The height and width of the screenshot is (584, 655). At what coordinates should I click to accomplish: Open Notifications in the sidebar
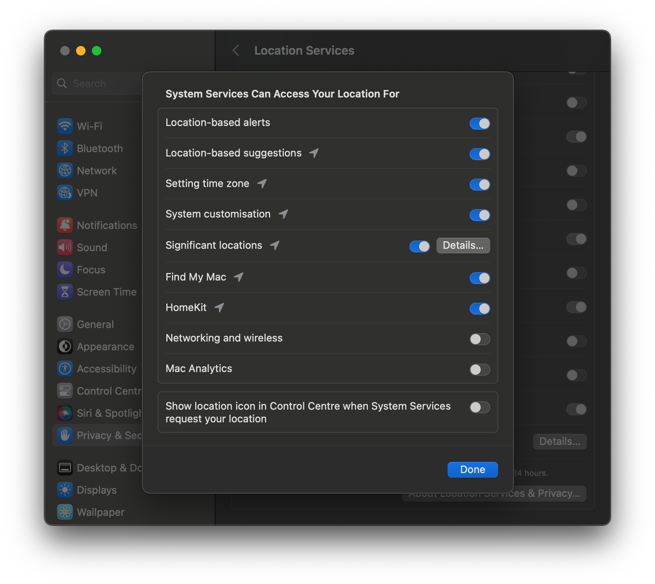point(97,225)
